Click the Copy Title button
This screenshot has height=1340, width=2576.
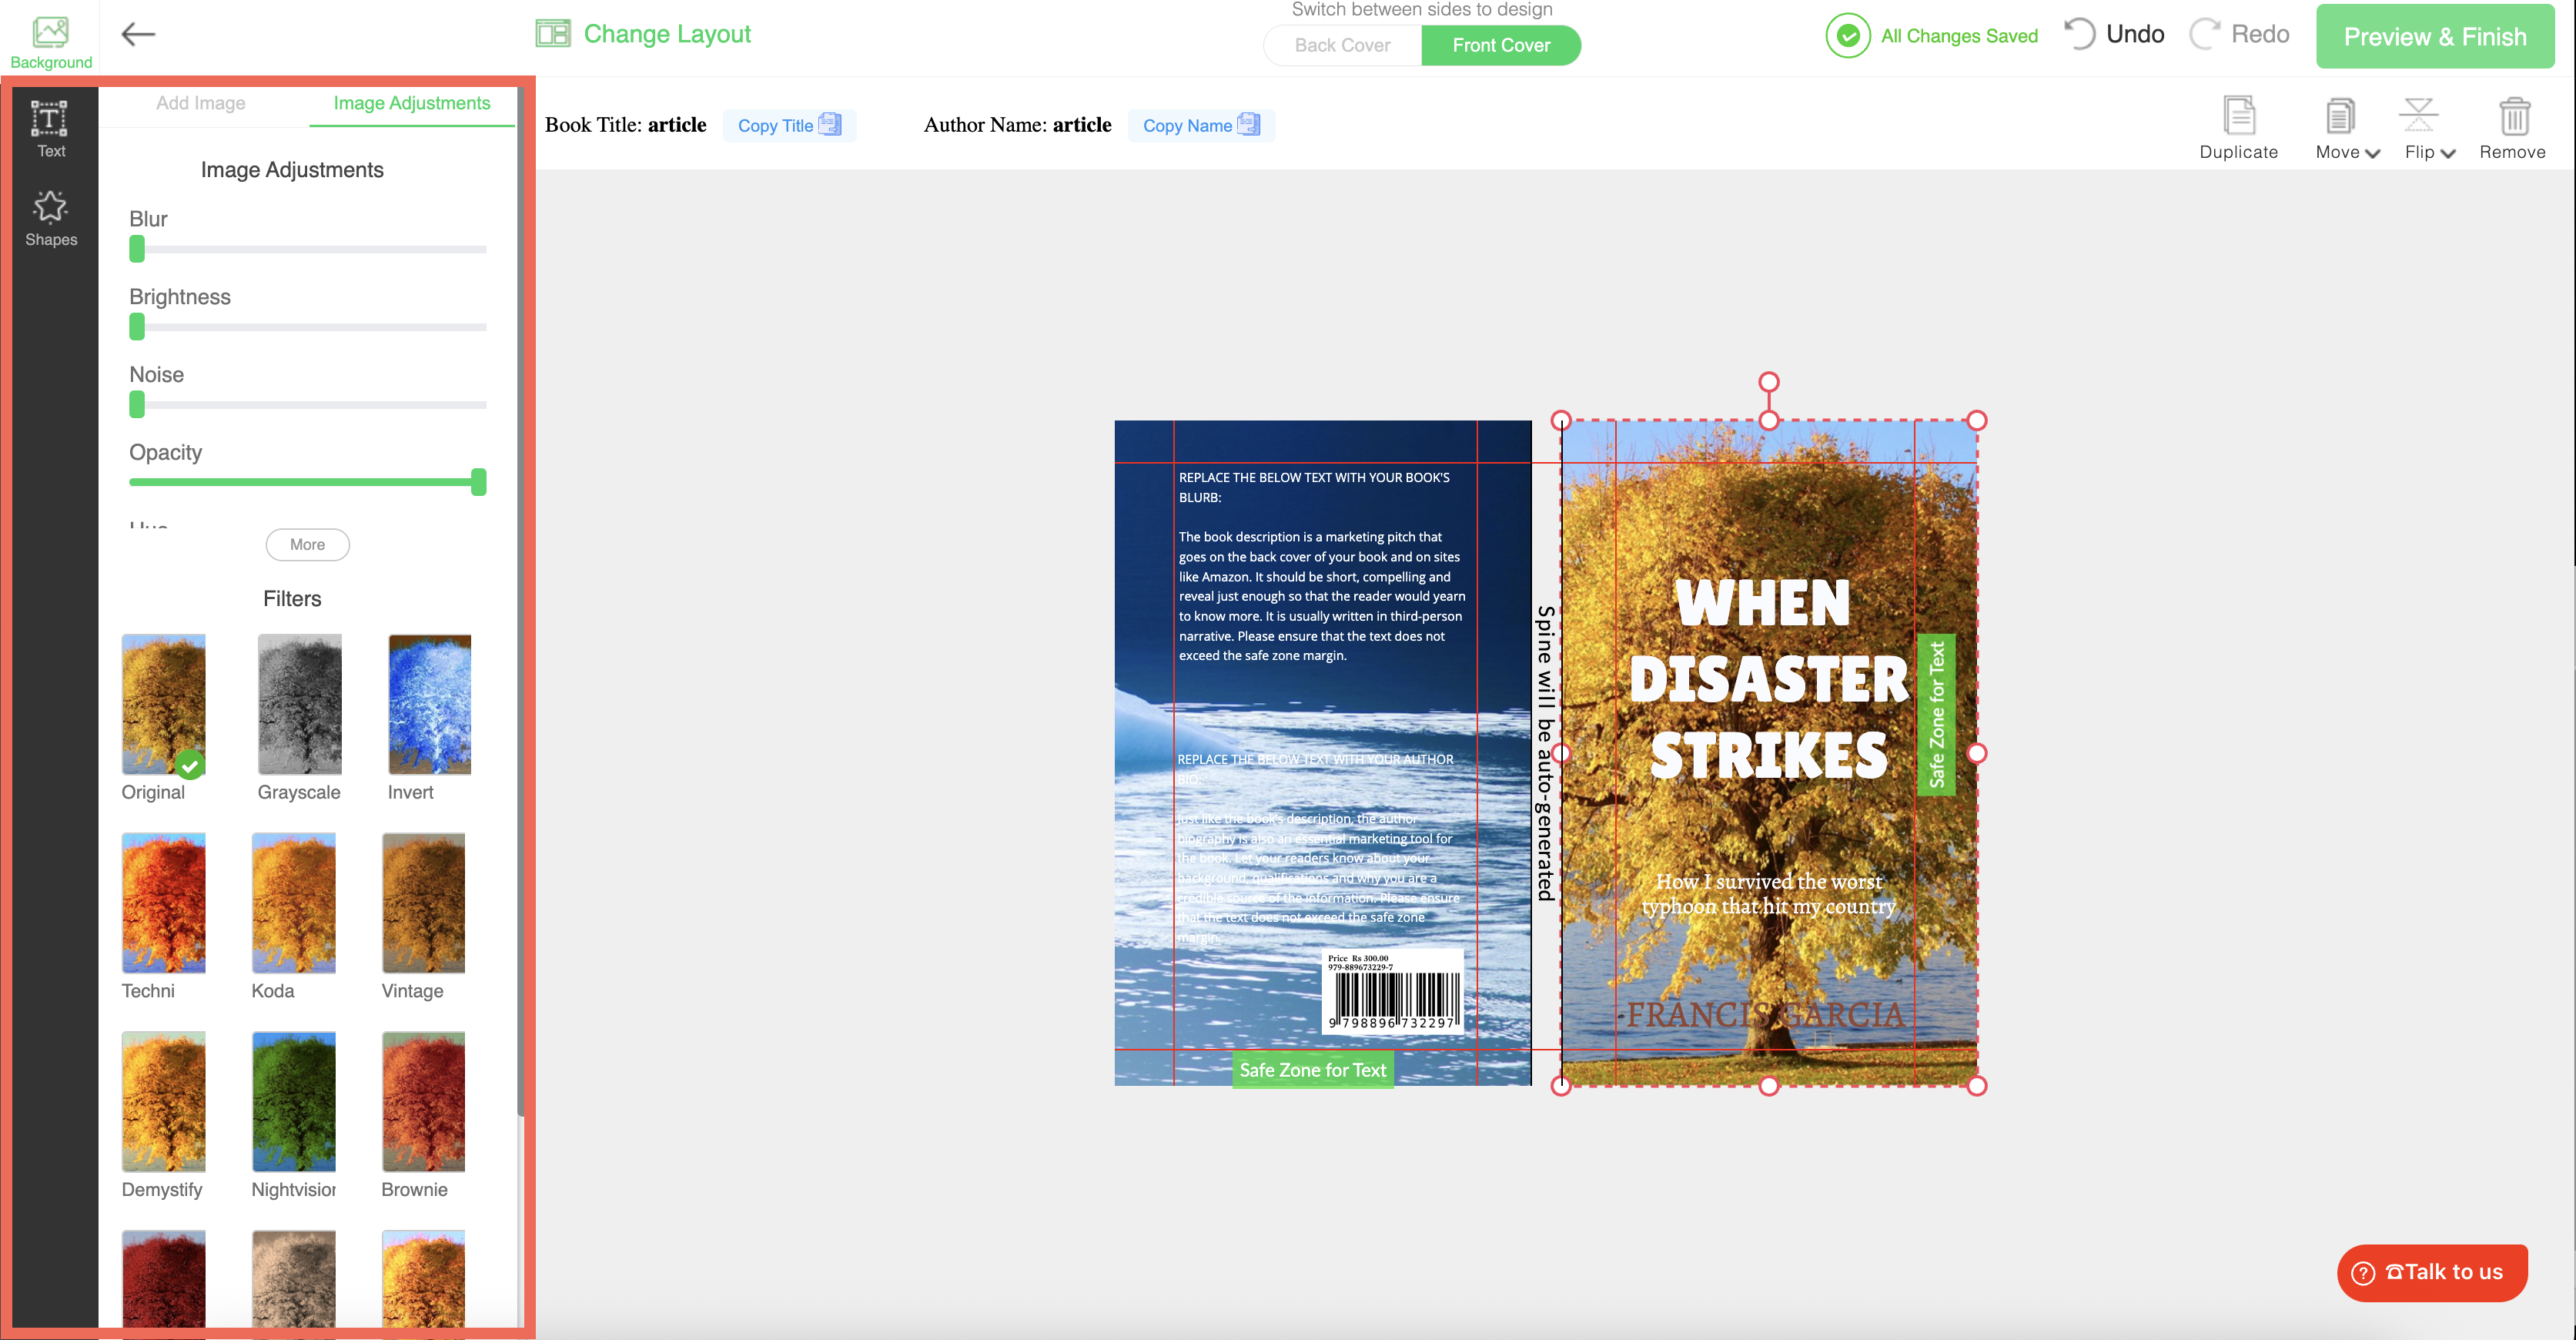coord(788,125)
